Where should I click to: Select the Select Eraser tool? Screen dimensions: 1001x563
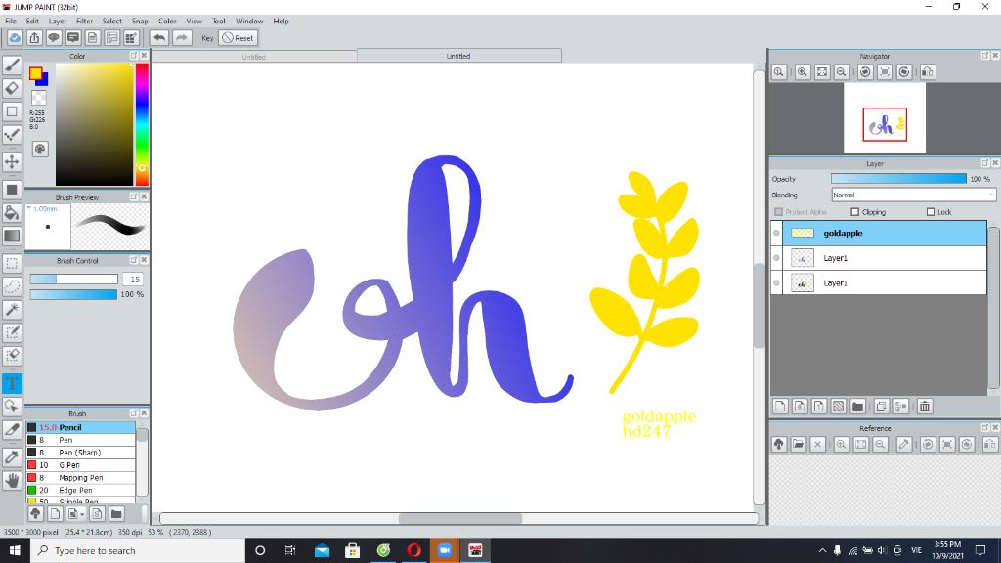[x=12, y=356]
